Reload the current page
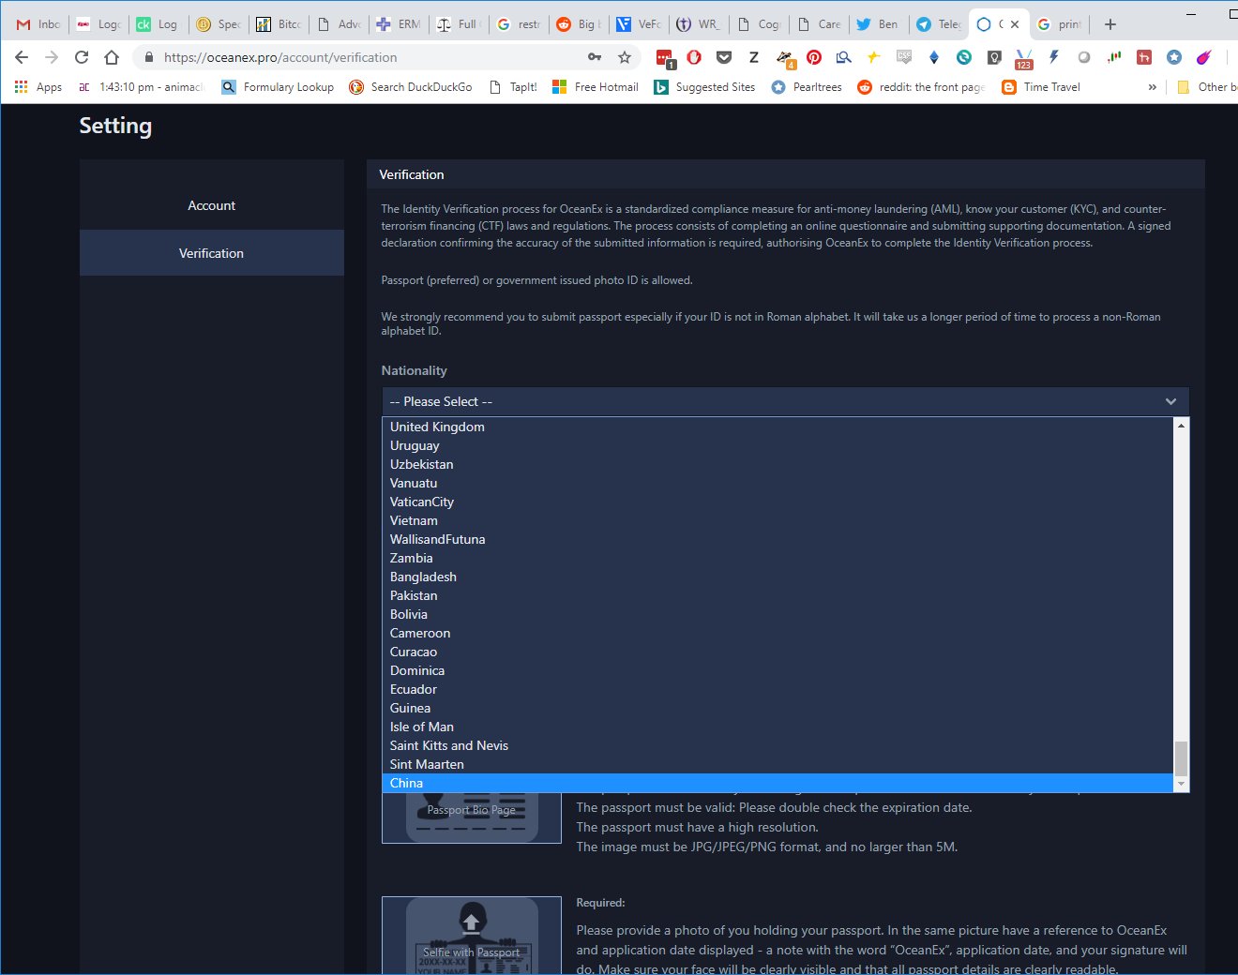Viewport: 1238px width, 975px height. (82, 57)
